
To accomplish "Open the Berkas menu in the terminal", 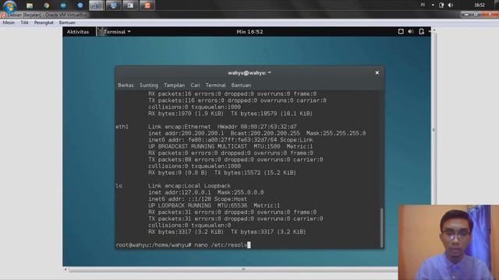I will point(126,85).
